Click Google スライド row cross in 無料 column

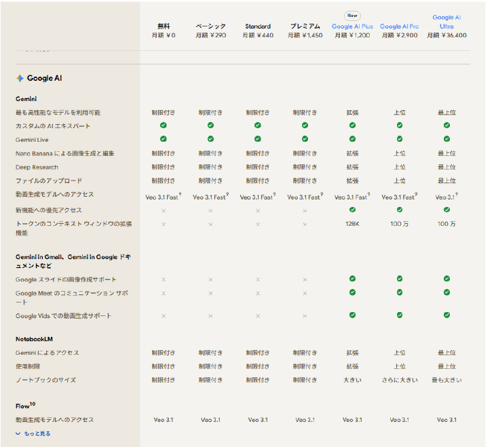point(163,279)
